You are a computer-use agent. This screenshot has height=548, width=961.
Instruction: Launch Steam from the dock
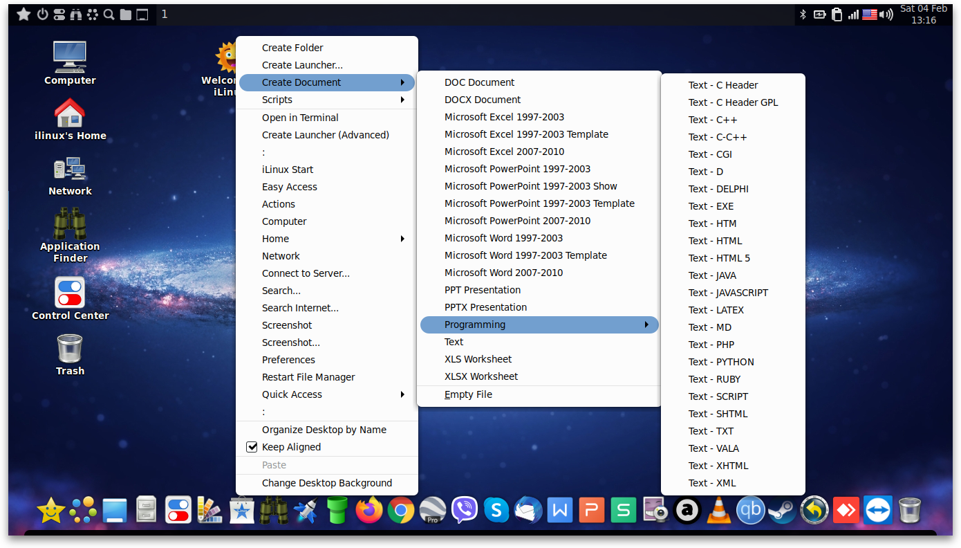tap(782, 511)
